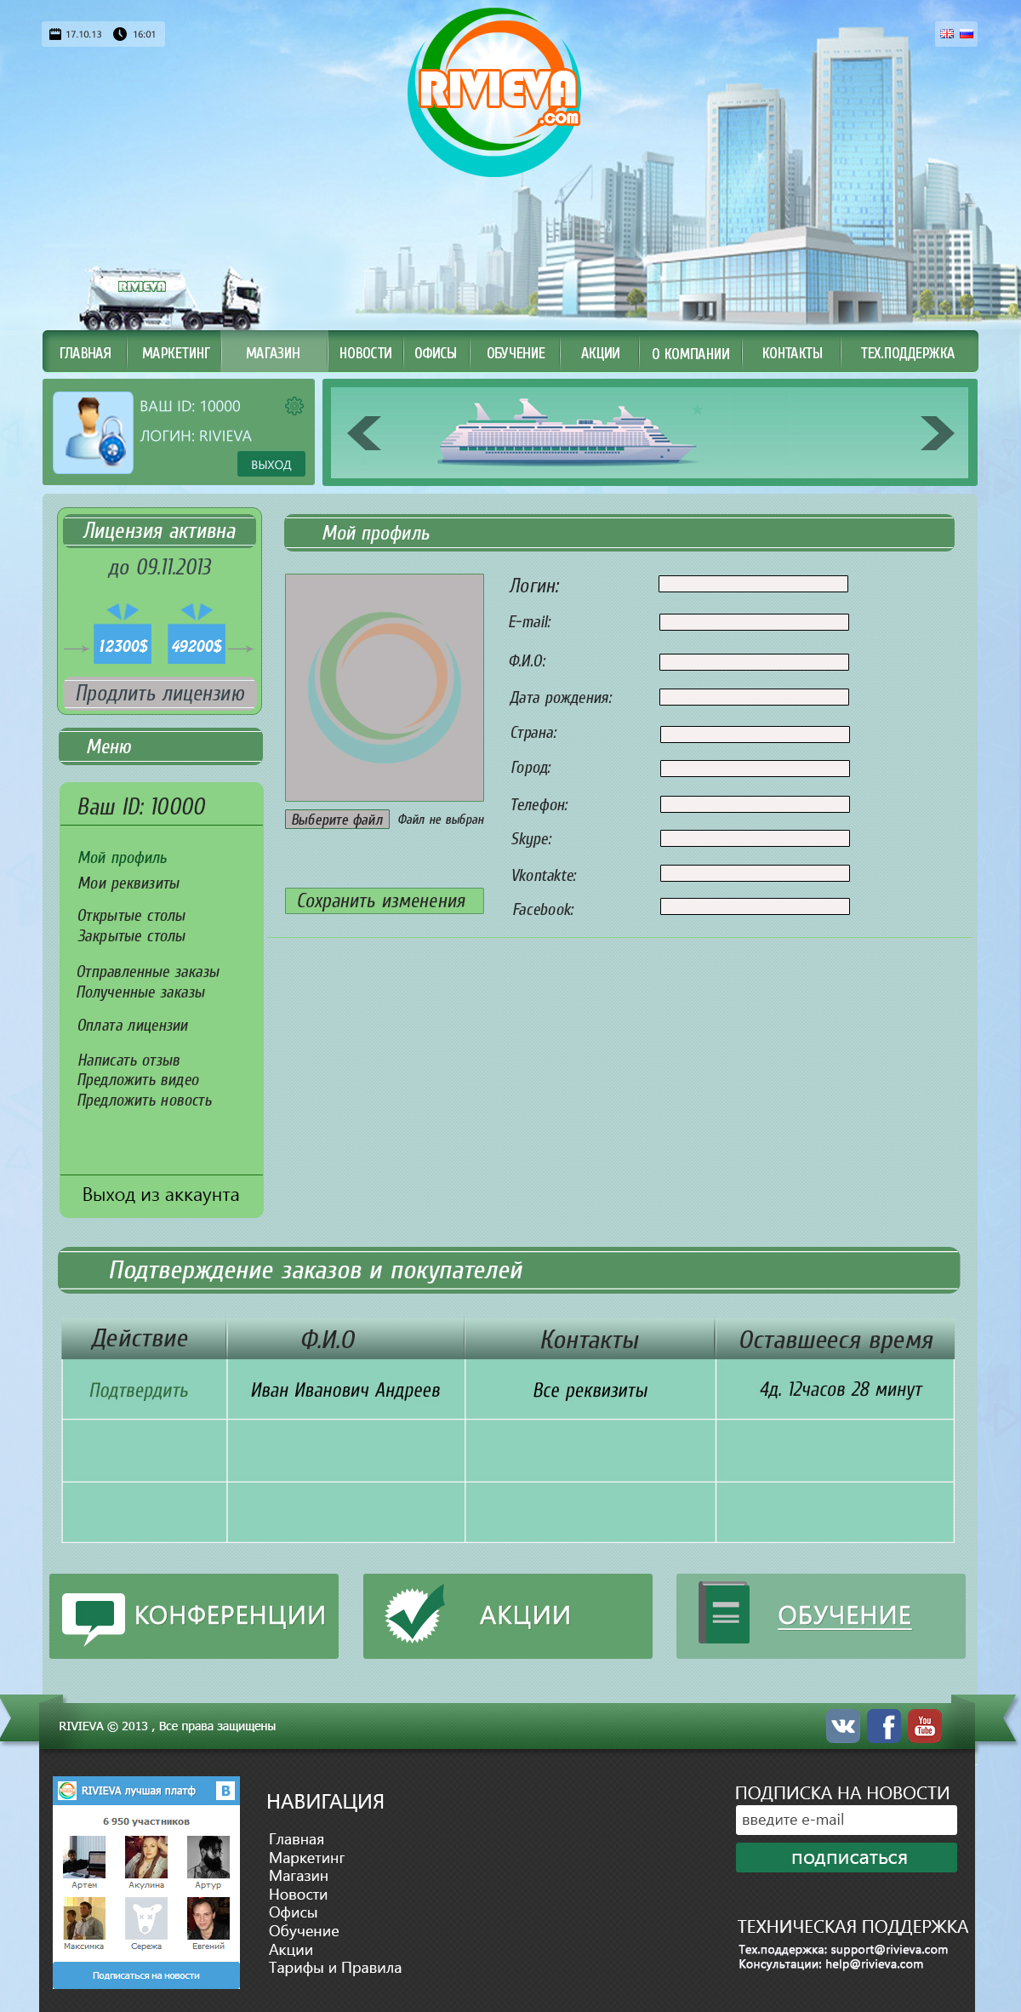Open Артем's avatar in VK widget
The height and width of the screenshot is (2012, 1021).
[84, 1857]
